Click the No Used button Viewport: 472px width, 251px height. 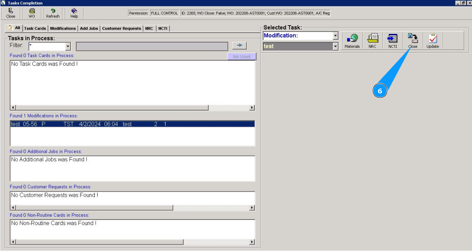point(242,56)
